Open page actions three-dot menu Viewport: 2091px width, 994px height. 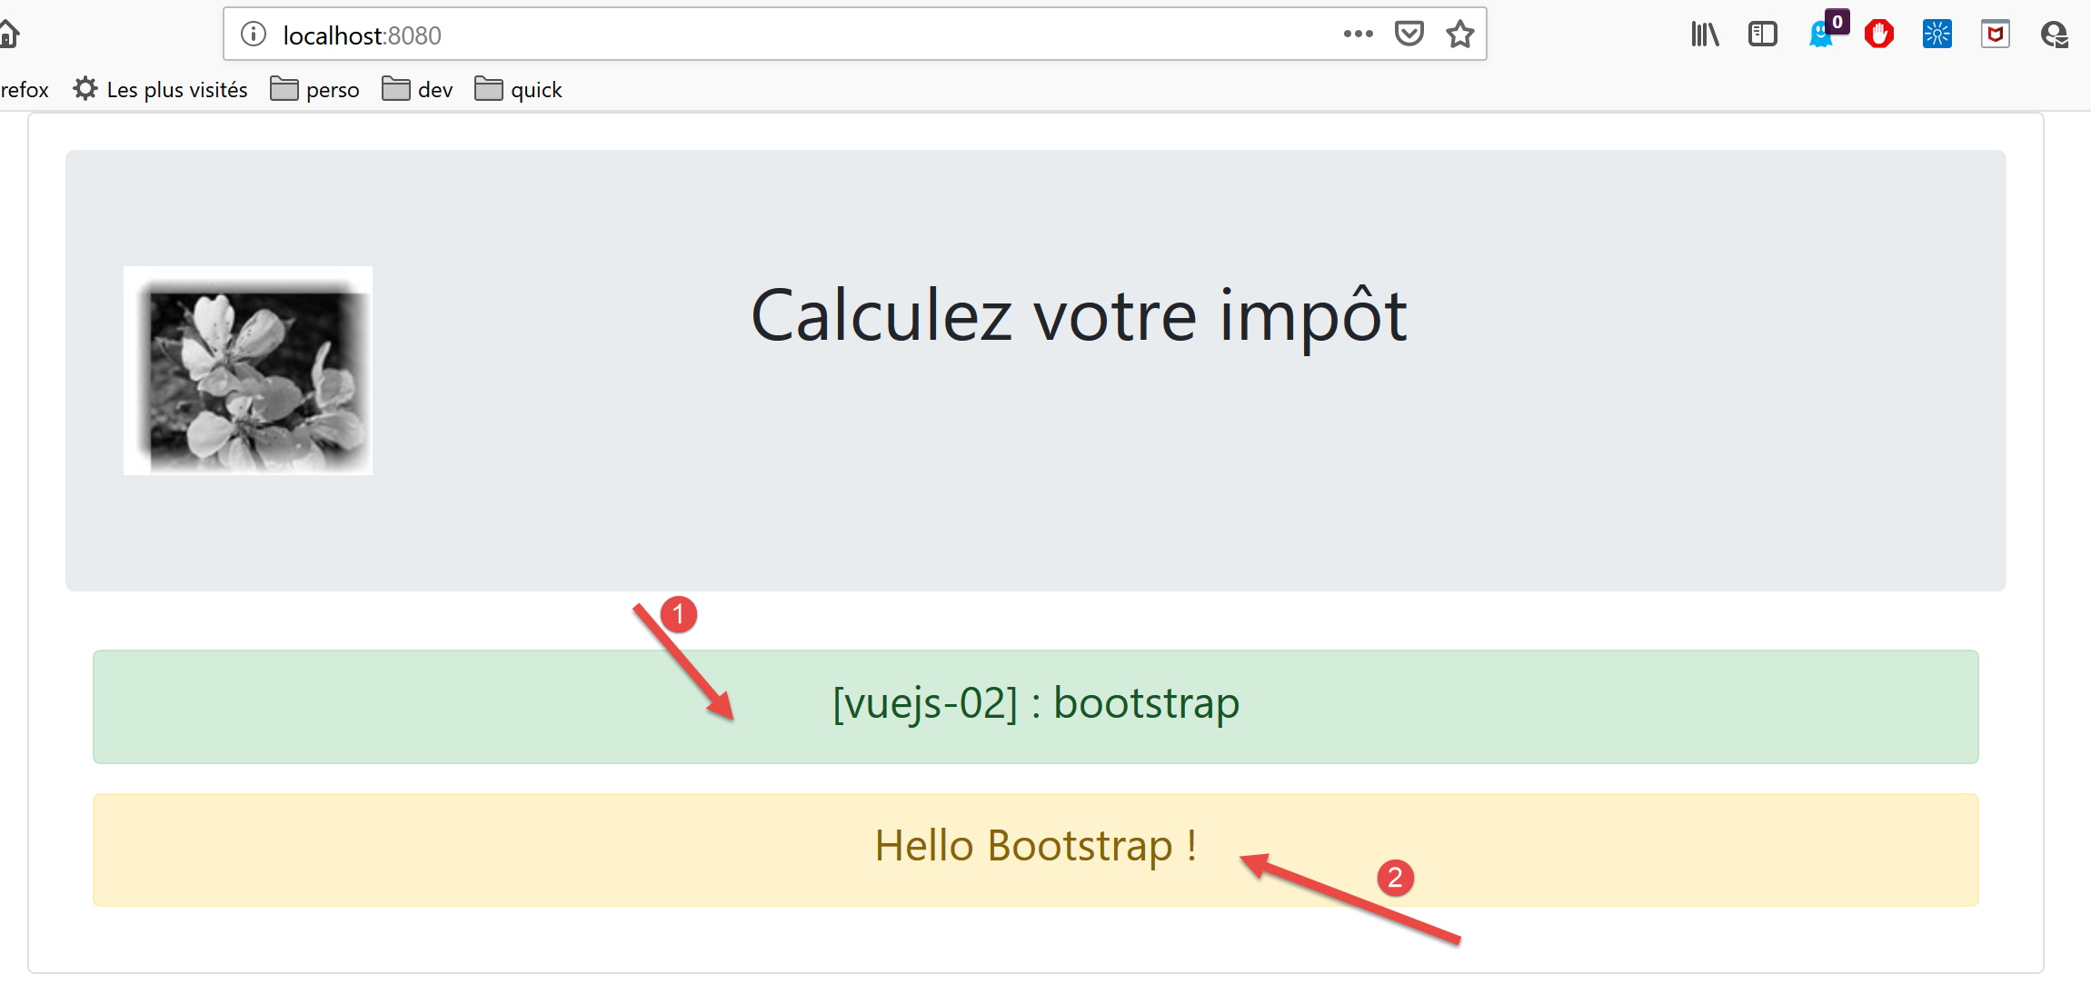[1358, 35]
